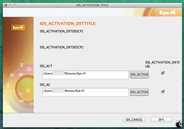Click the location pin icon in sidebar artwork
This screenshot has width=184, height=129.
click(x=31, y=104)
